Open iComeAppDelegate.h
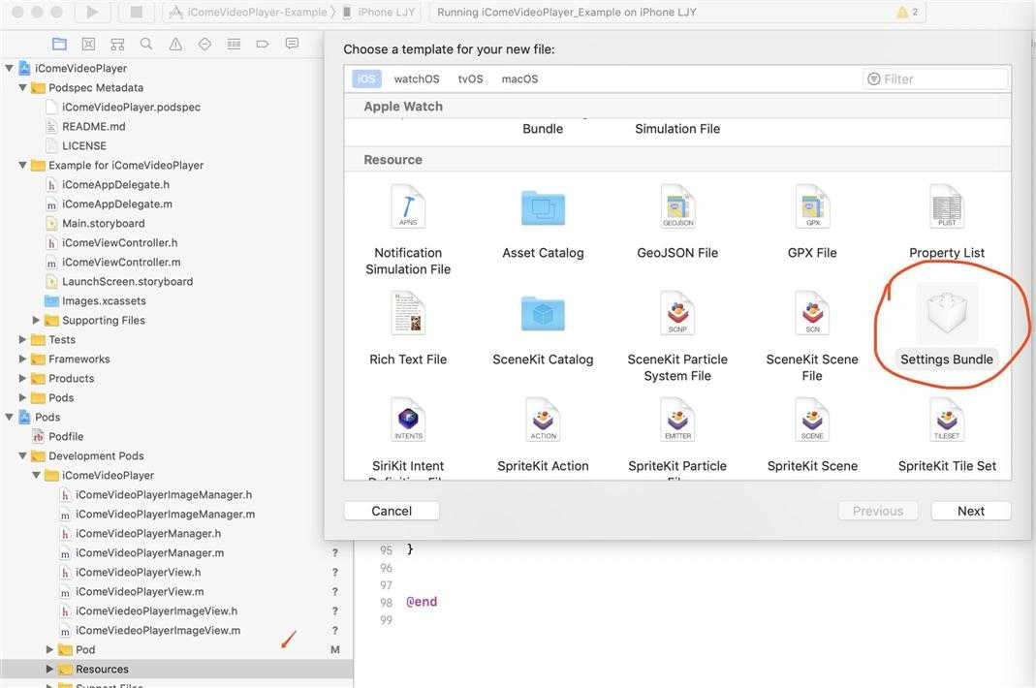Screen dimensions: 1036x688 115,184
